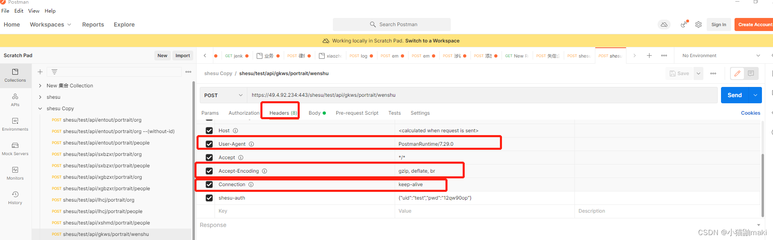773x240 pixels.
Task: Open the Environments sidebar panel
Action: pos(15,124)
